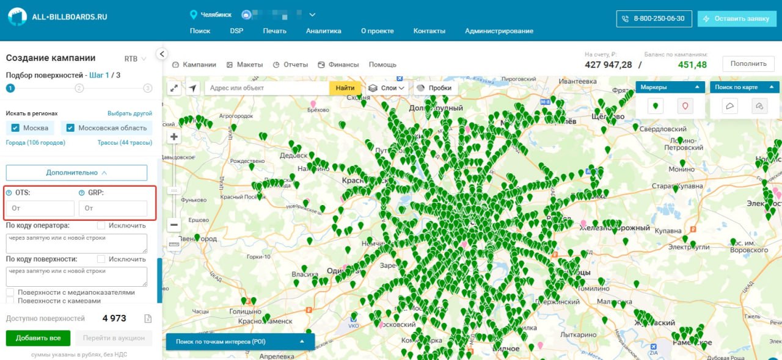
Task: Zoom out on the map with minus
Action: (174, 225)
